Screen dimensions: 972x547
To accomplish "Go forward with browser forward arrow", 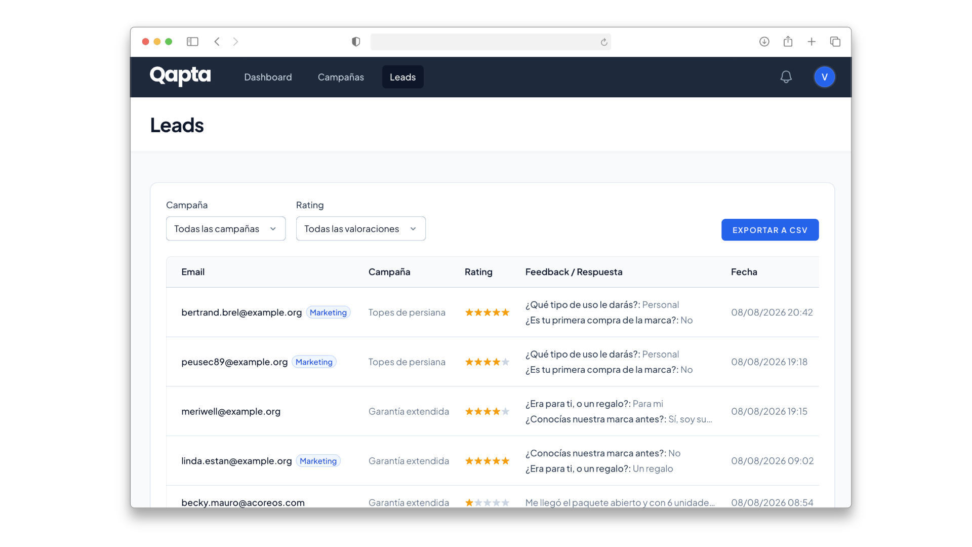I will (x=235, y=42).
